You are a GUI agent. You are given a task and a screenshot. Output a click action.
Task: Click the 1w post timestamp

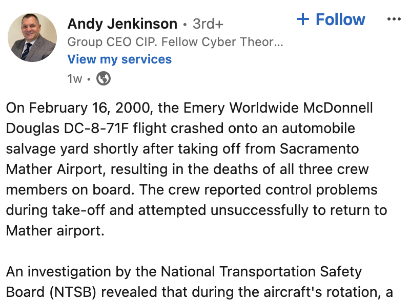pos(74,79)
